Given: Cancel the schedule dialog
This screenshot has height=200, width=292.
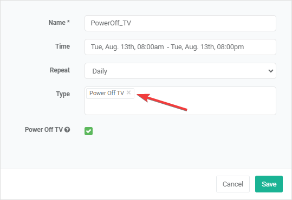Looking at the screenshot, I should 233,184.
